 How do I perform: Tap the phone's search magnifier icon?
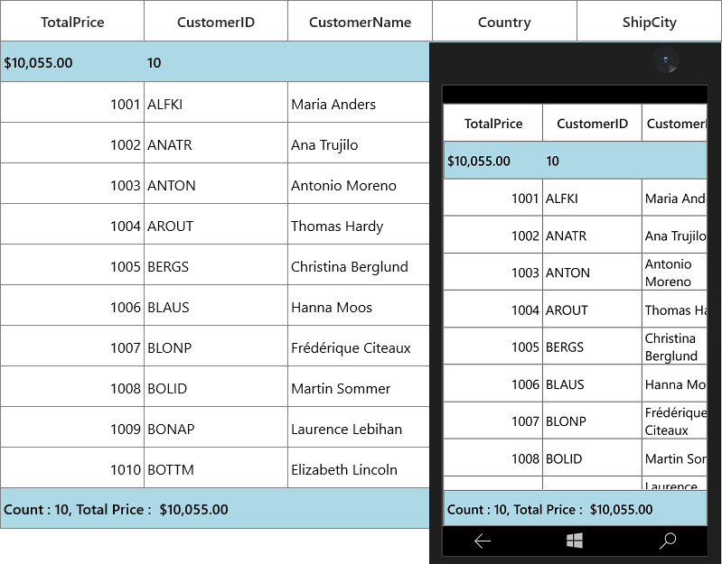668,541
